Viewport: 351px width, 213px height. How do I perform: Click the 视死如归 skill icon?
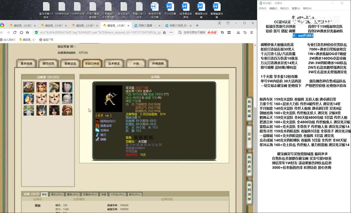[97, 121]
